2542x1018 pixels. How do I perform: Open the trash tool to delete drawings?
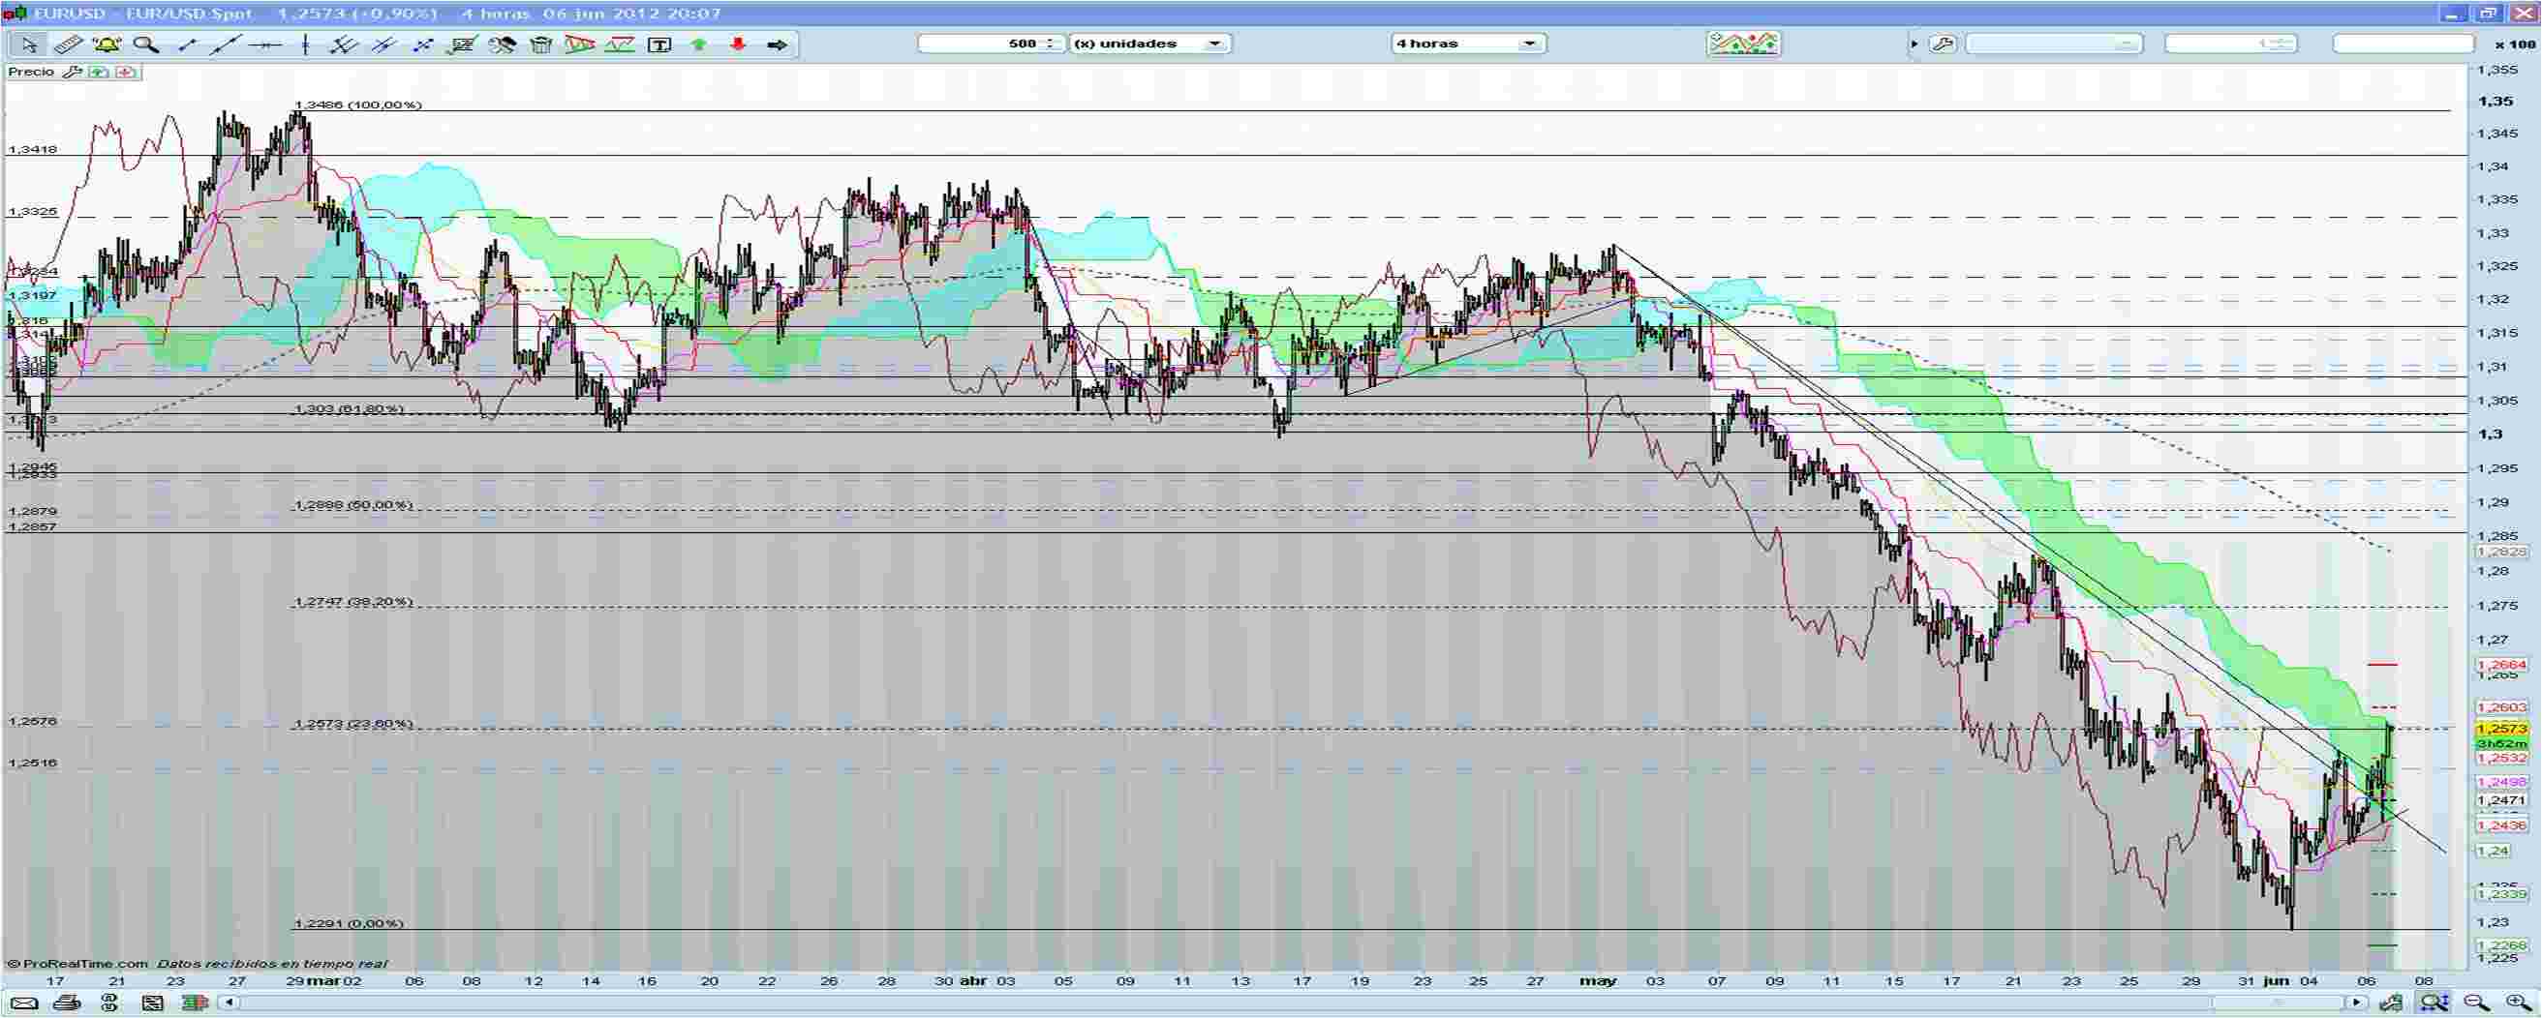pos(539,44)
